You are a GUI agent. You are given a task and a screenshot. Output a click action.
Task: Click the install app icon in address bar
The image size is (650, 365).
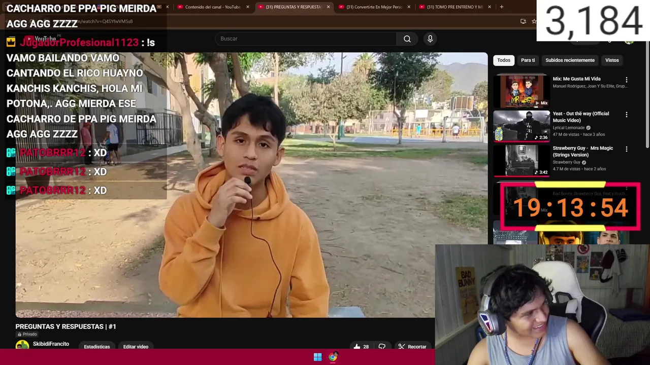click(523, 21)
